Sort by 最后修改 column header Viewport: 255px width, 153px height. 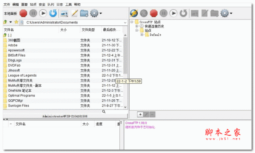pyautogui.click(x=112, y=30)
